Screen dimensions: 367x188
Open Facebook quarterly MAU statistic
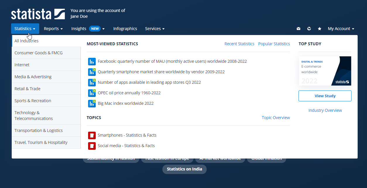(x=172, y=61)
